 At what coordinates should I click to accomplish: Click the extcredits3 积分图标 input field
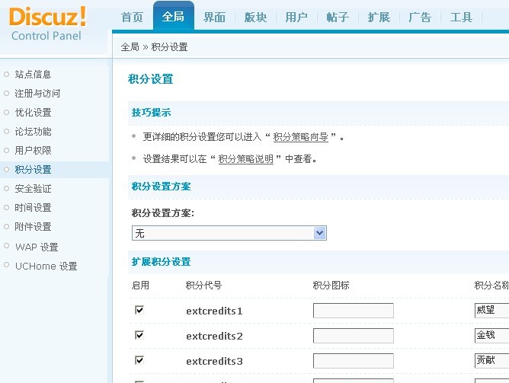354,361
